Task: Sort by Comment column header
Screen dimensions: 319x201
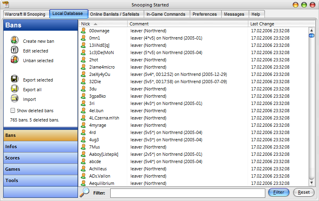Action: 188,24
